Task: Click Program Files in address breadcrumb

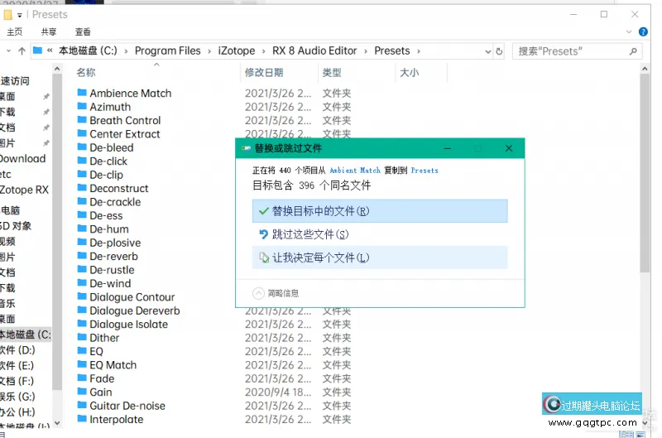Action: (168, 51)
